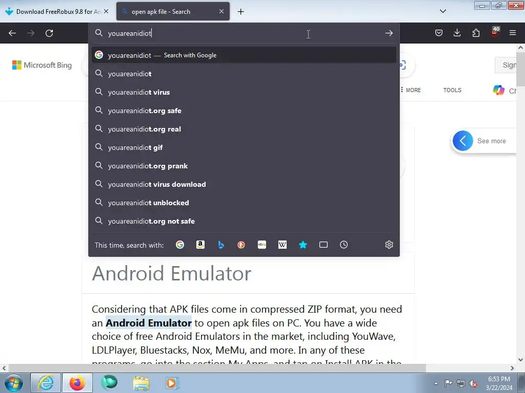
Task: Open the media player taskbar icon
Action: click(172, 383)
